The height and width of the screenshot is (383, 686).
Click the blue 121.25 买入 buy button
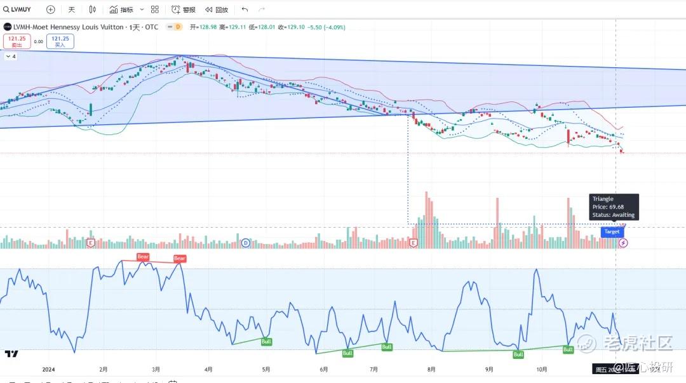[x=60, y=41]
